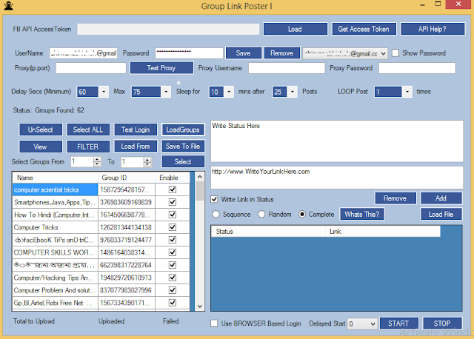Open Delay Secs Minimum dropdown
The height and width of the screenshot is (339, 474).
[104, 92]
